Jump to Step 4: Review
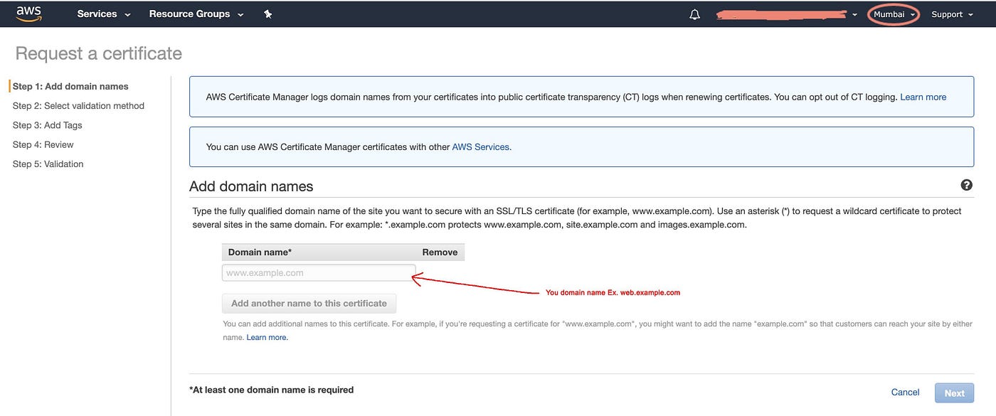The image size is (996, 416). [43, 144]
